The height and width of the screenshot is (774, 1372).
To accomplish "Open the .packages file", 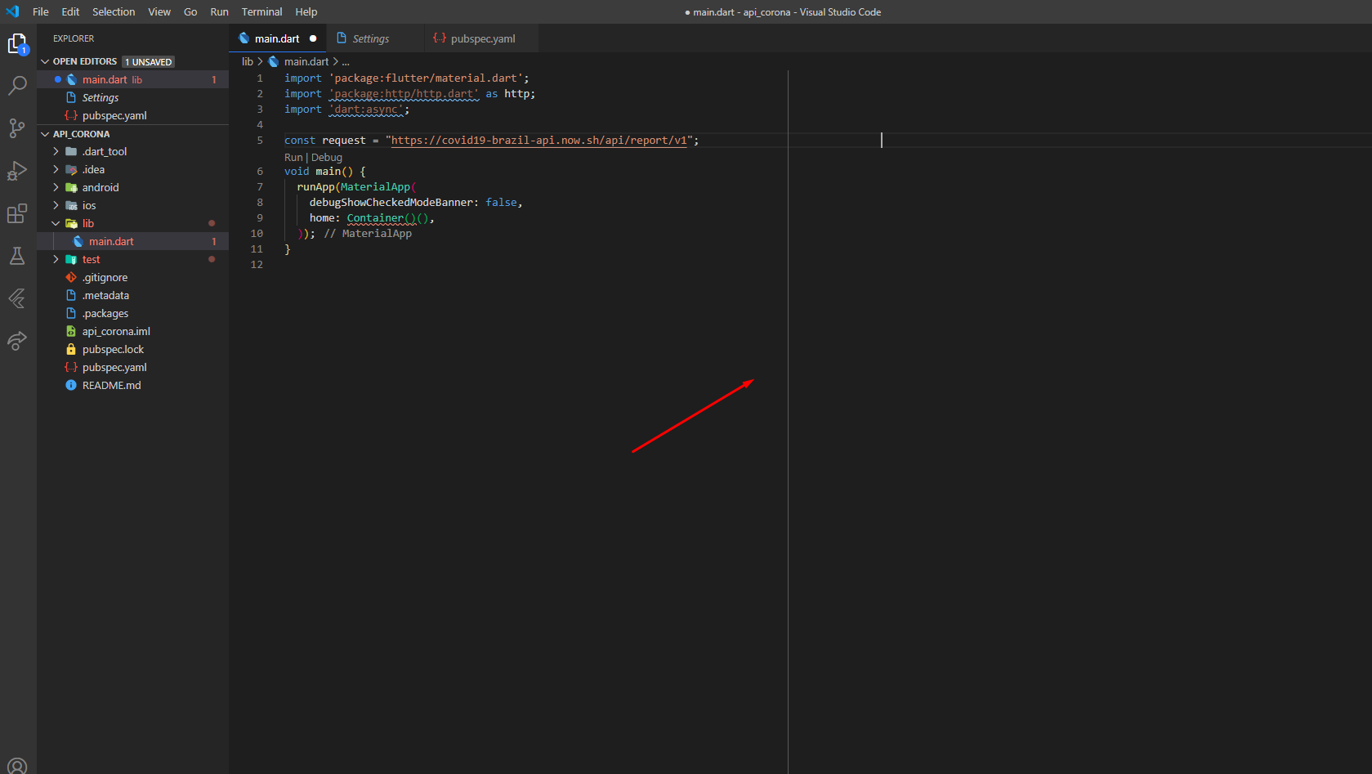I will click(x=132, y=313).
